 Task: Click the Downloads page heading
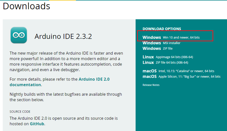click(x=26, y=6)
